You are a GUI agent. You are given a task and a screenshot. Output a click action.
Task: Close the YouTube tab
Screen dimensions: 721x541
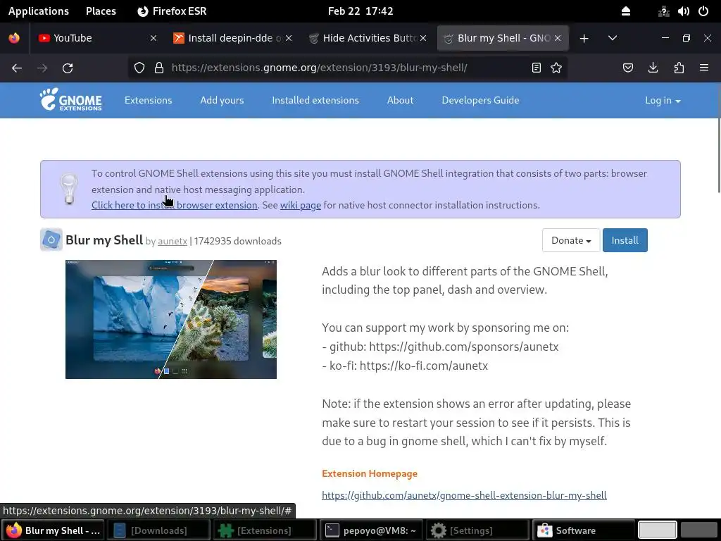153,38
